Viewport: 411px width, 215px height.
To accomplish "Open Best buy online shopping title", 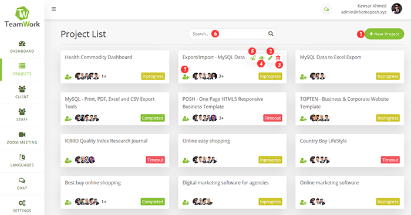I will coord(93,183).
